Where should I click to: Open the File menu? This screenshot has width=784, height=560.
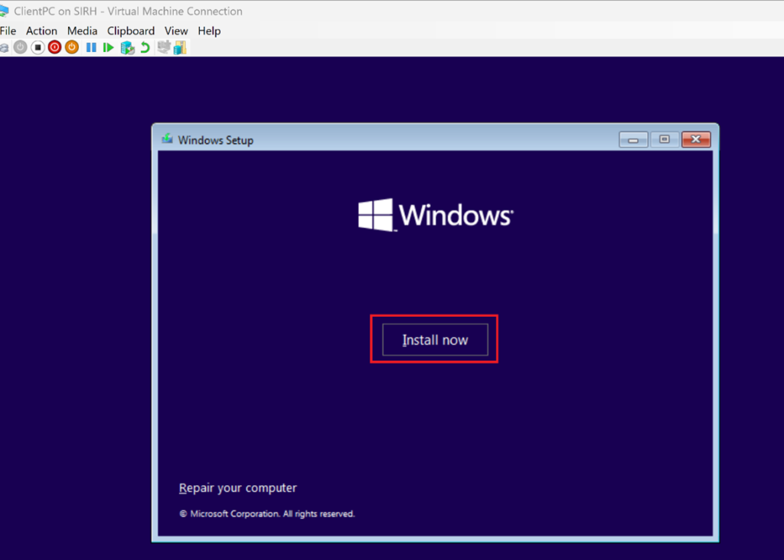pos(8,31)
